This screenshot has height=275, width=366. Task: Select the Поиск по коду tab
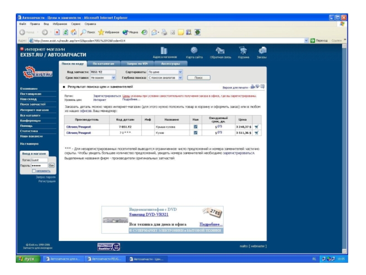[x=73, y=64]
